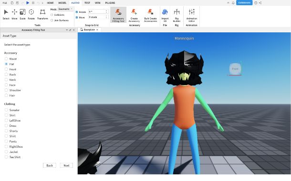The image size is (291, 181).
Task: Open the Accessory Fitting Tool
Action: 118,15
